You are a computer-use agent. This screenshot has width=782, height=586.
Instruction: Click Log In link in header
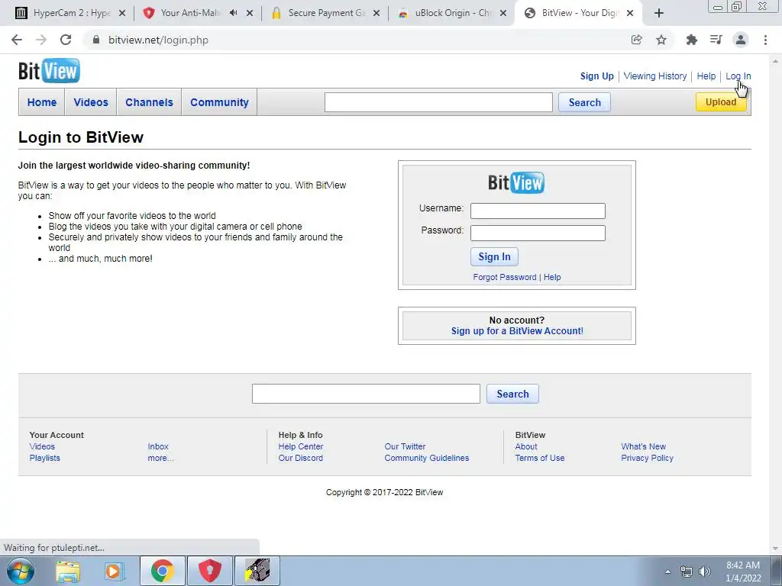click(x=738, y=76)
